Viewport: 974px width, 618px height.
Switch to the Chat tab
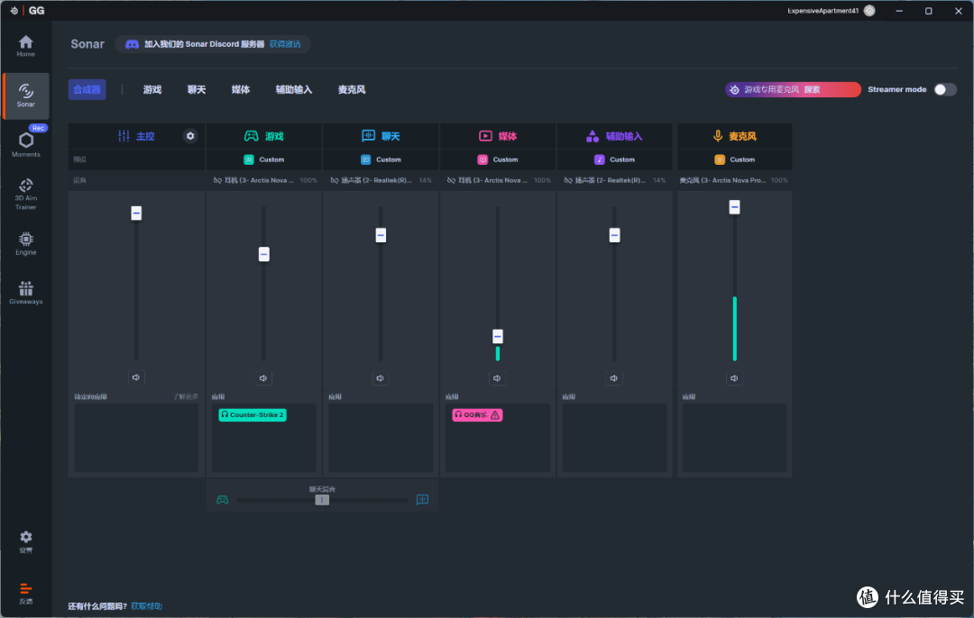[x=197, y=89]
